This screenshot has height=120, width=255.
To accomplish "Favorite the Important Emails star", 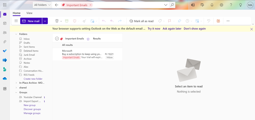I will pos(88,39).
